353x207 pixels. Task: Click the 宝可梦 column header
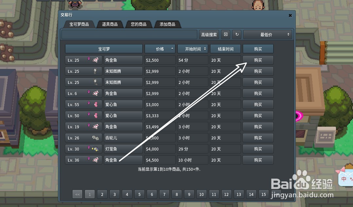tap(104, 49)
